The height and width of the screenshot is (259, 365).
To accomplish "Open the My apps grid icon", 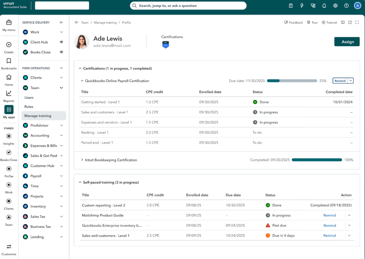I will pos(9,110).
